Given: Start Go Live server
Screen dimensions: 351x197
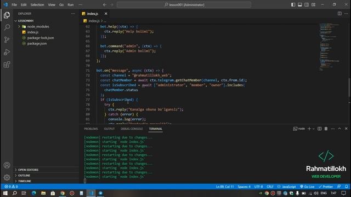Looking at the screenshot, I should click(x=307, y=187).
